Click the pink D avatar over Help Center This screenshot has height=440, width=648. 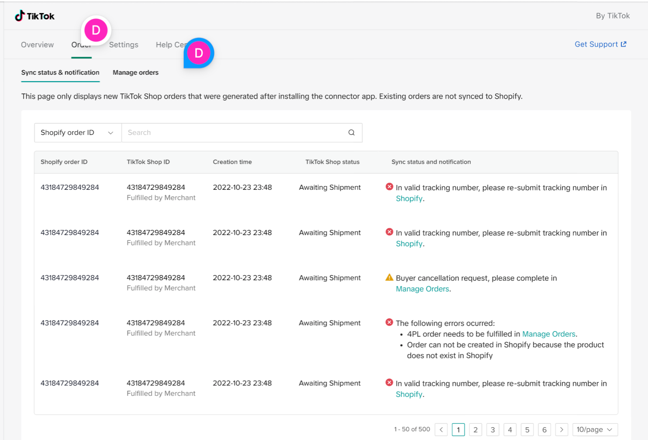[199, 53]
